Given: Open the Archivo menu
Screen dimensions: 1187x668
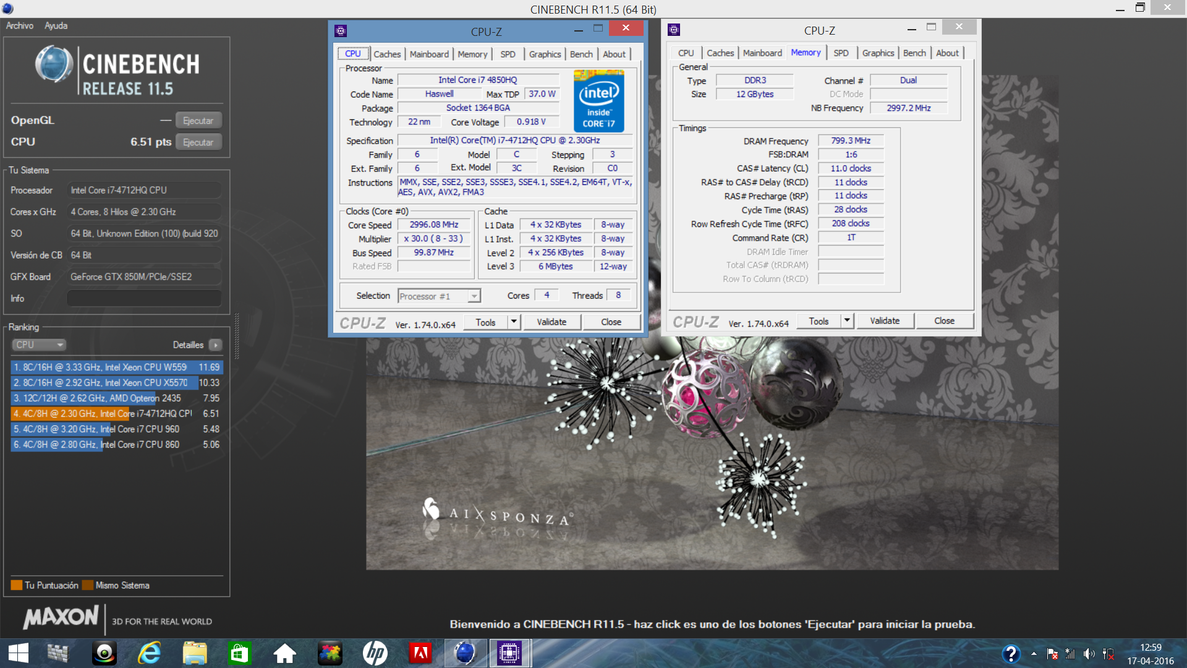Looking at the screenshot, I should click(20, 25).
